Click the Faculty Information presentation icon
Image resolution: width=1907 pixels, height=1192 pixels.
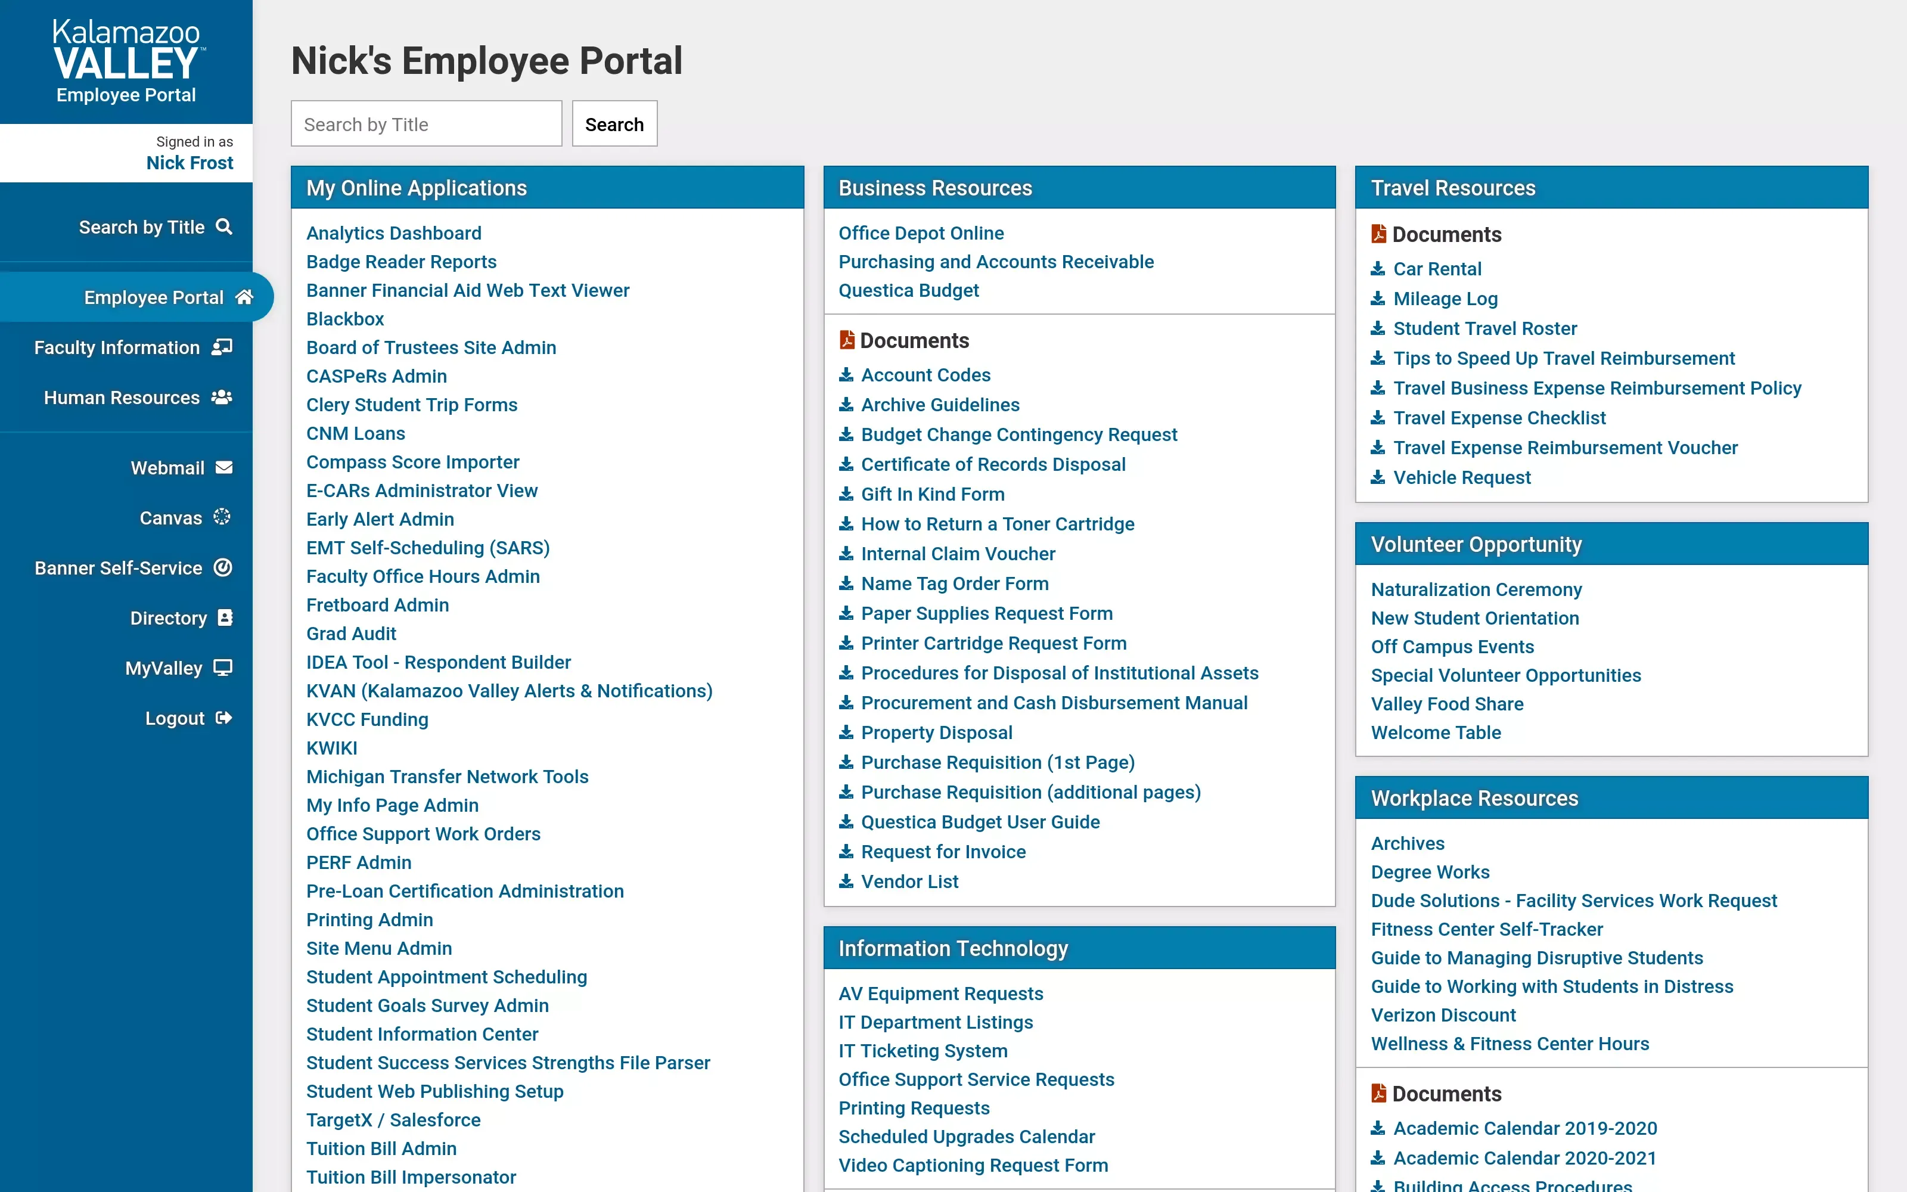pos(222,347)
